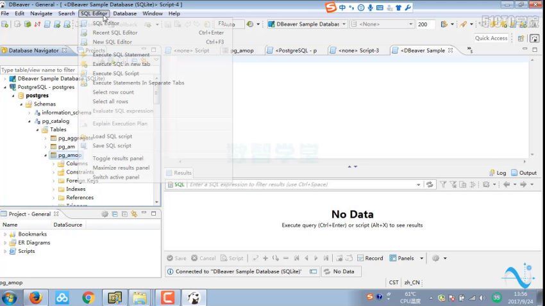Image resolution: width=545 pixels, height=306 pixels.
Task: Expand the pg_am table node
Action: pyautogui.click(x=46, y=147)
